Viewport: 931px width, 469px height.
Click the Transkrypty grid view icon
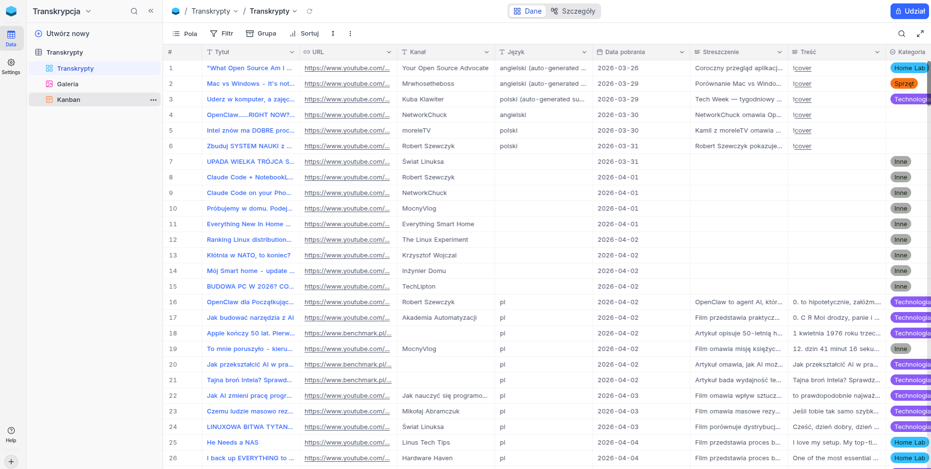click(x=49, y=68)
